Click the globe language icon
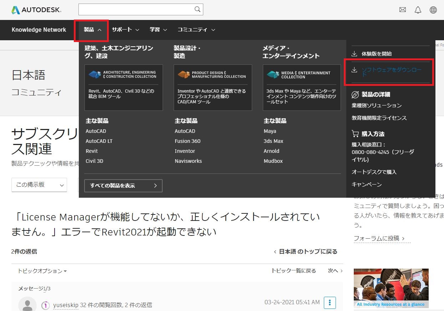The width and height of the screenshot is (444, 311). [433, 10]
